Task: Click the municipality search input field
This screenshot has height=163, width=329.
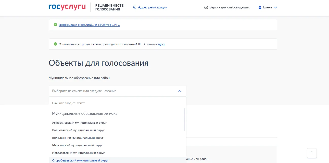Action: click(112, 91)
